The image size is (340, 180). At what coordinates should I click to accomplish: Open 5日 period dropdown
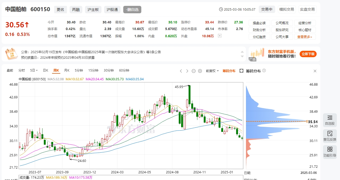(x=34, y=70)
